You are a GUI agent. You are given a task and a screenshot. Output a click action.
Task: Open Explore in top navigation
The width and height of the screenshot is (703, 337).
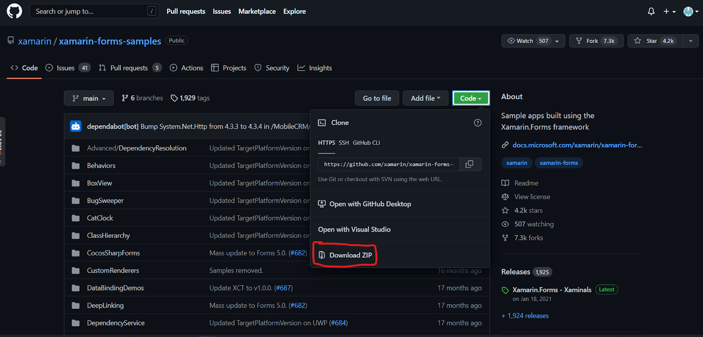coord(294,11)
